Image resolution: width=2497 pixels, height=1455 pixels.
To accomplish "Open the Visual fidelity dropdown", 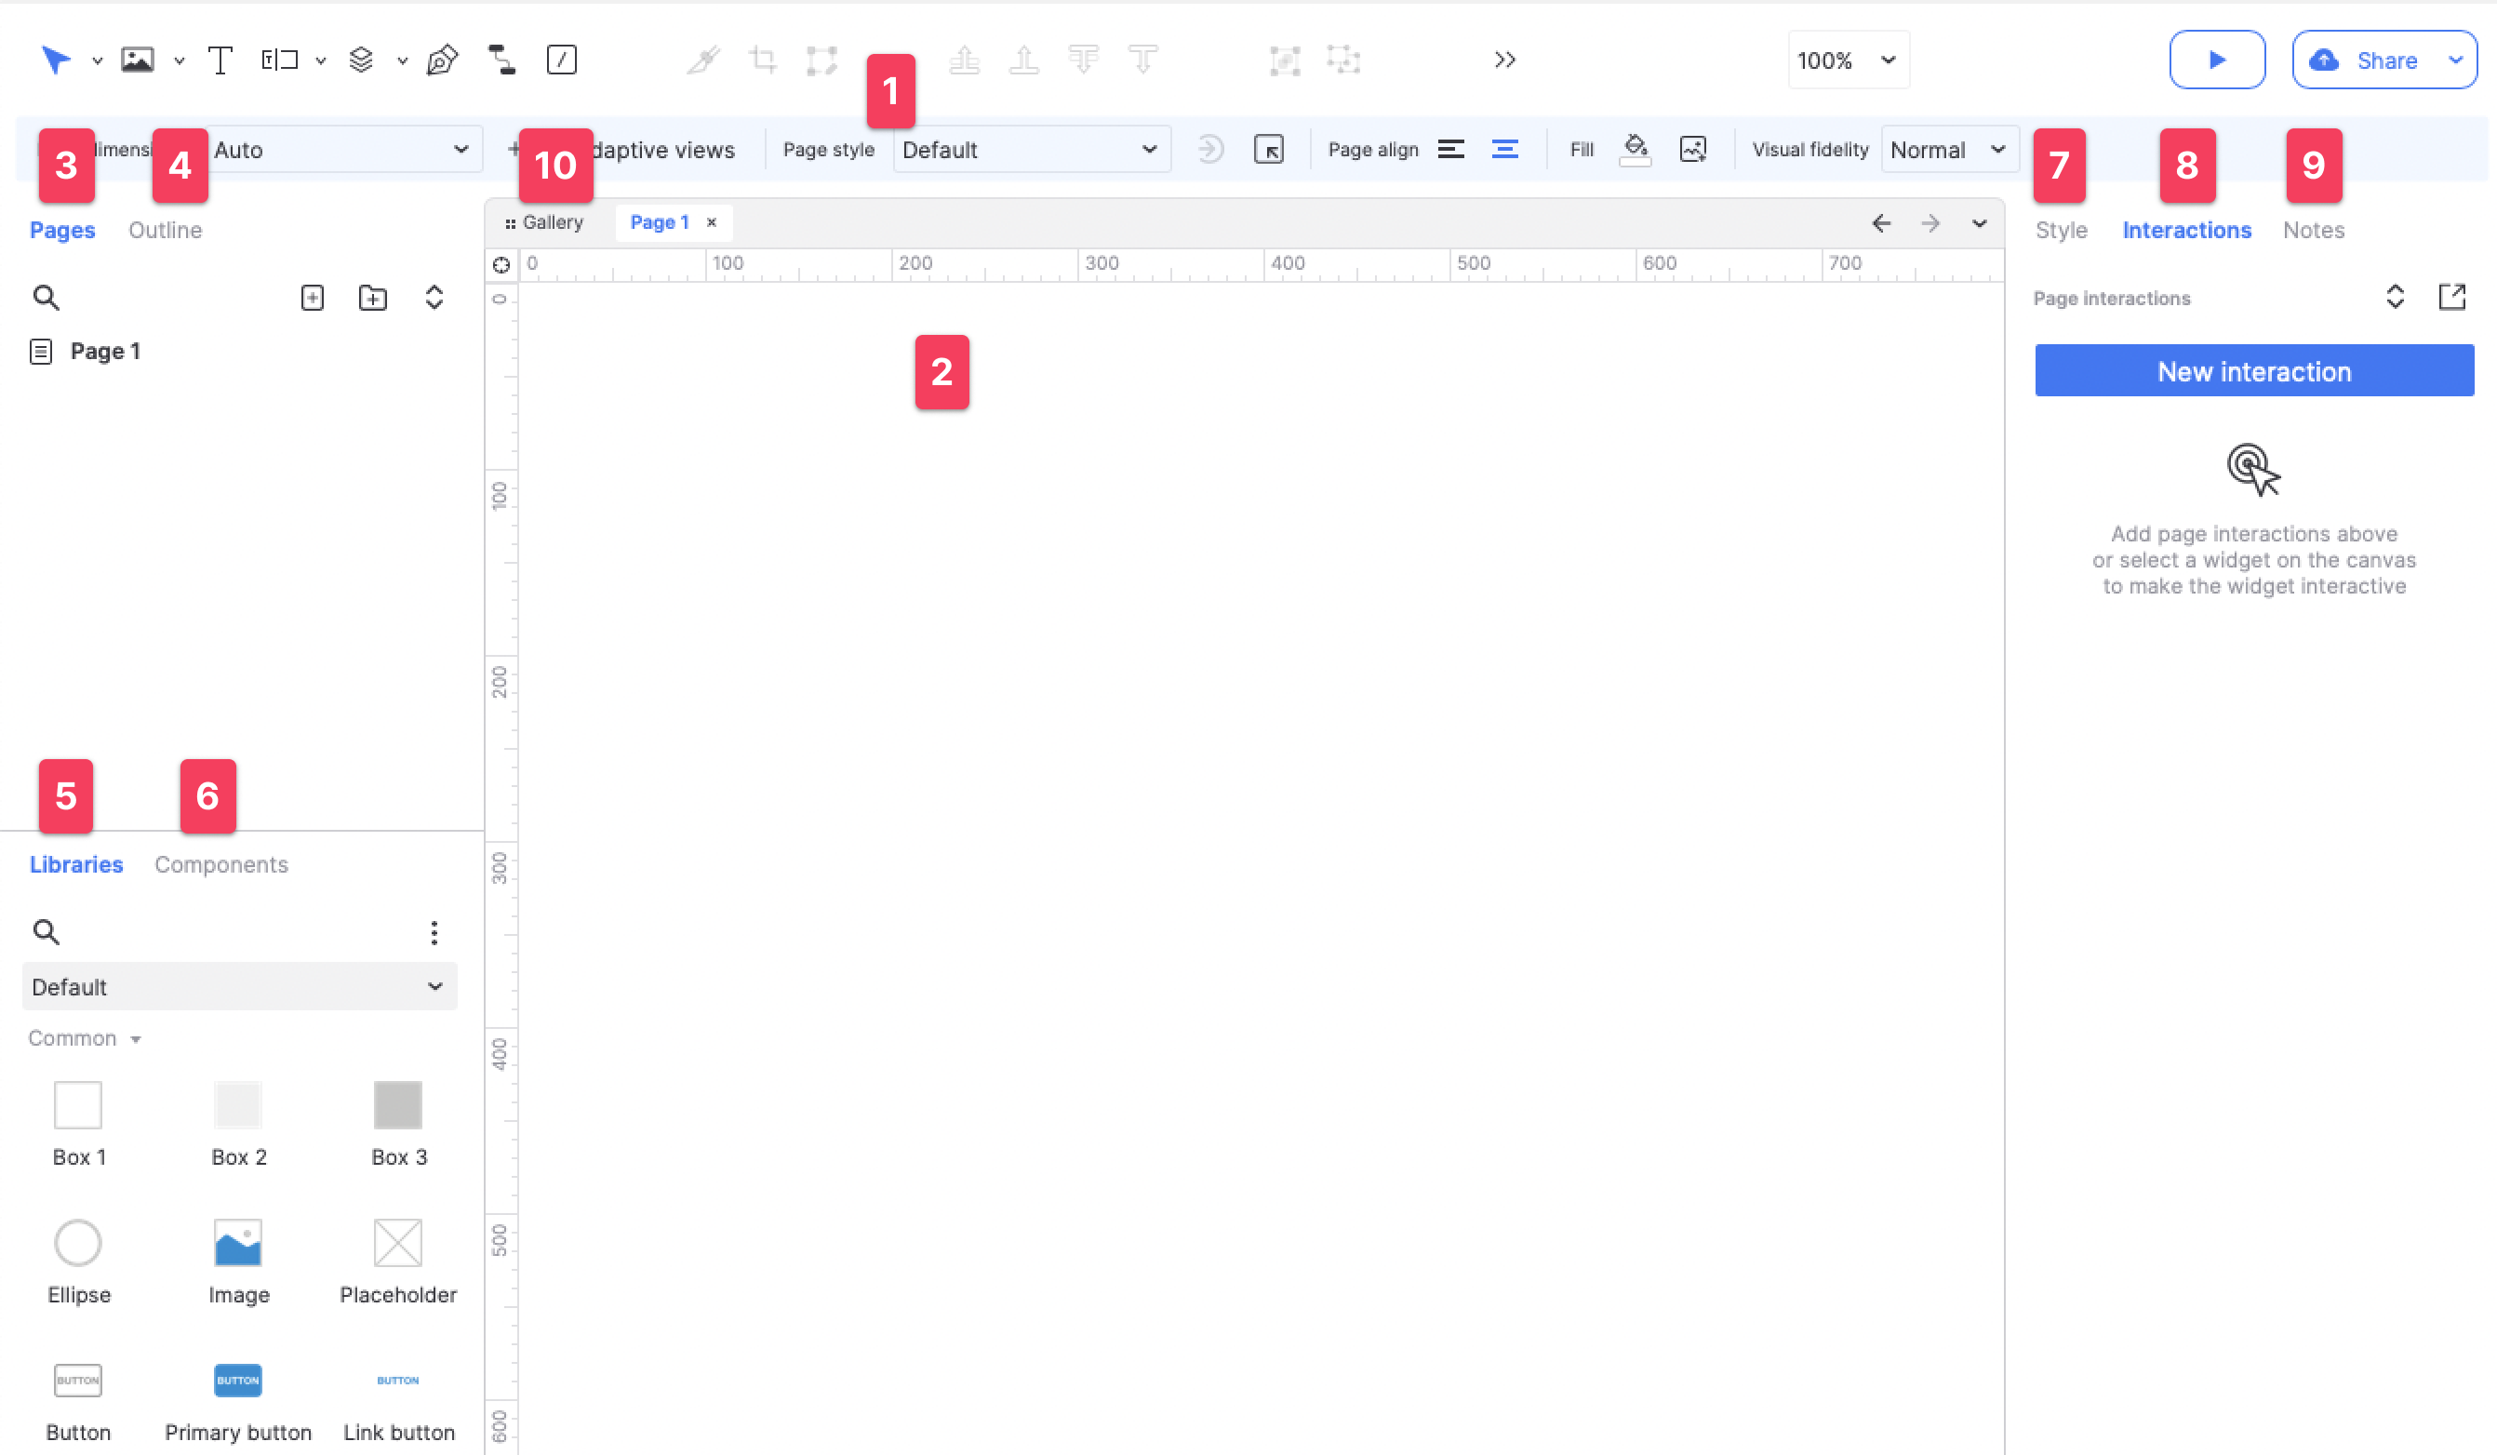I will [x=1947, y=150].
